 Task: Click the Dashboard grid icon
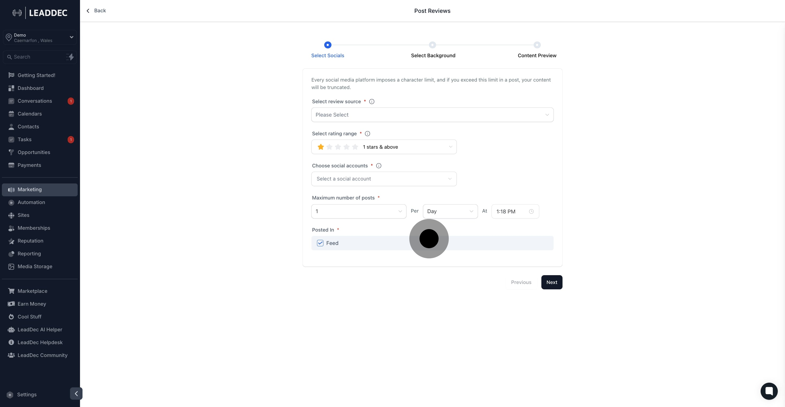(11, 88)
